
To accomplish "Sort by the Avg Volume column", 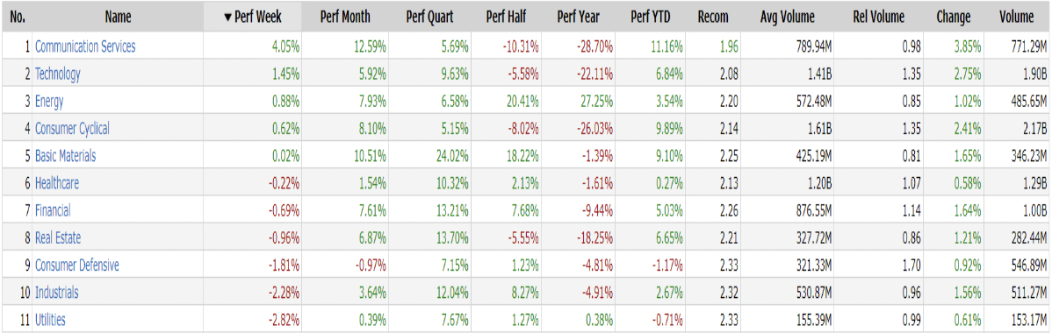I will pos(788,17).
